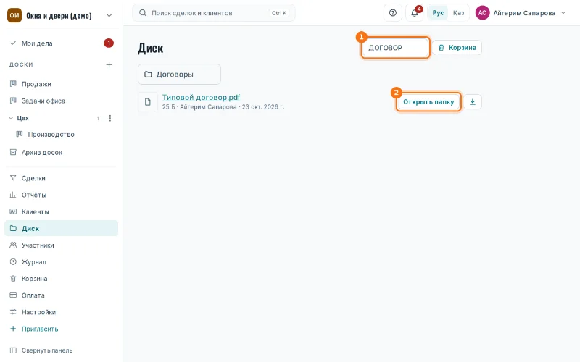580x362 pixels.
Task: Add a new board with plus icon
Action: [x=109, y=64]
